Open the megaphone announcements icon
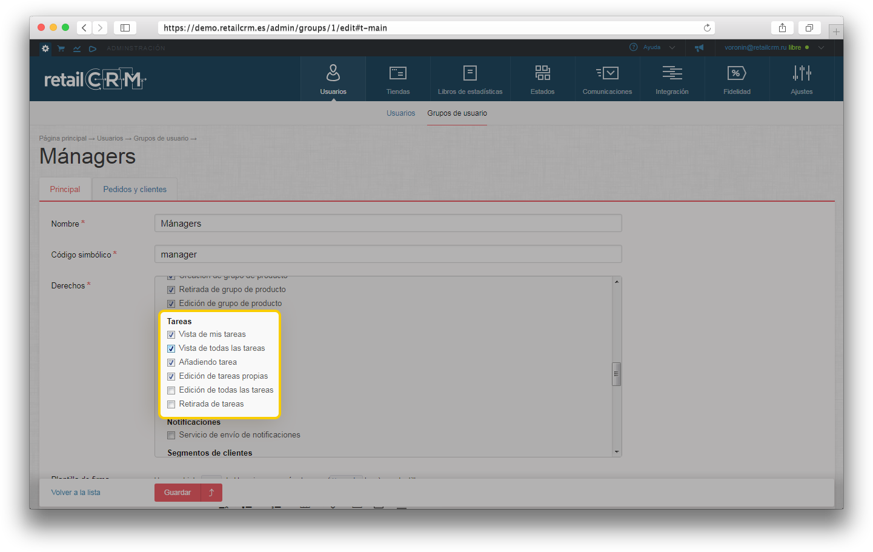873x552 pixels. tap(699, 48)
